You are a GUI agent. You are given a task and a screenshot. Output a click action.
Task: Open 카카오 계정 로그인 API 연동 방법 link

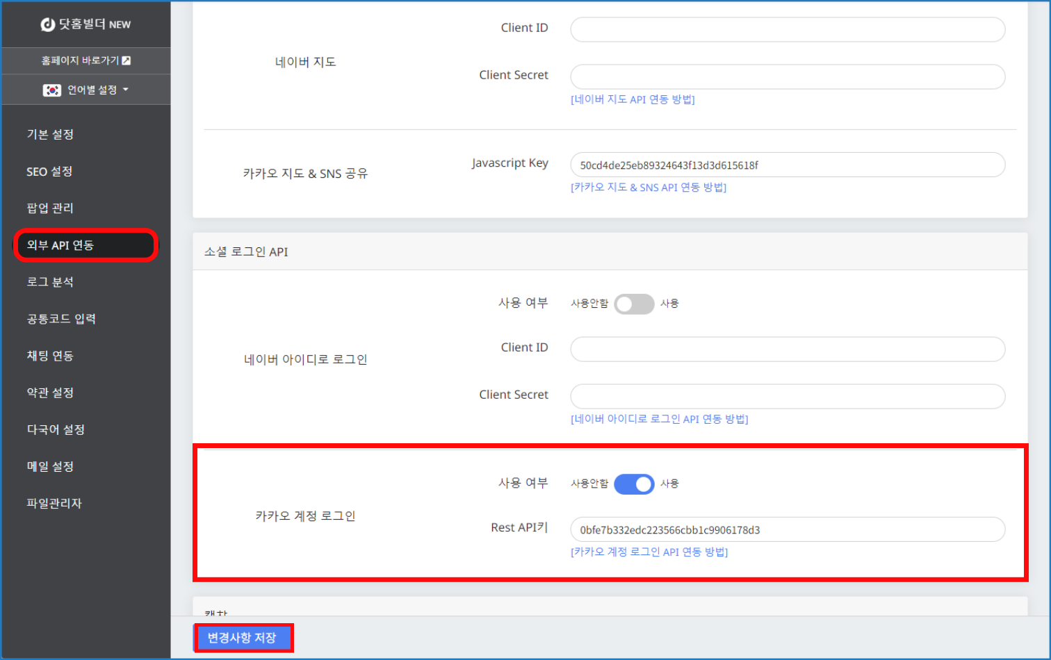[649, 552]
